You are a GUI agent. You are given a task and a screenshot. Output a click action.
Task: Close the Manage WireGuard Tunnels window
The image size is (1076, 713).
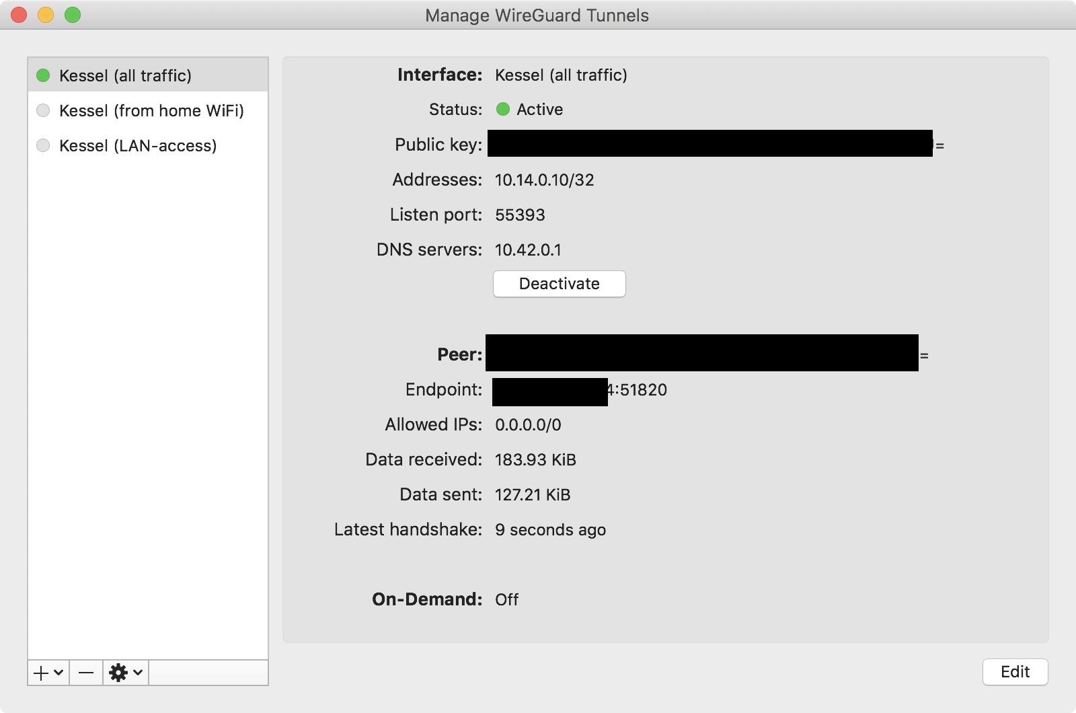point(19,15)
